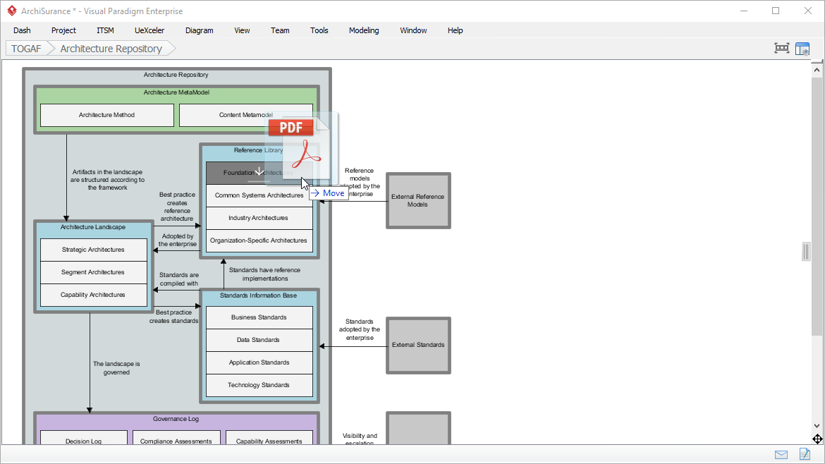This screenshot has height=464, width=825.
Task: Click 'Adopted by the enterprise' connector label
Action: point(177,240)
